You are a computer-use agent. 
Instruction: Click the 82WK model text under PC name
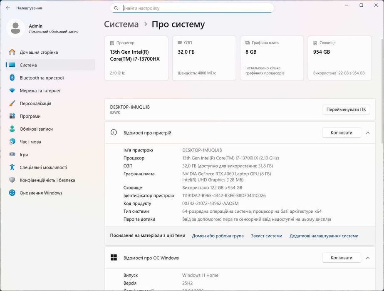[x=115, y=112]
